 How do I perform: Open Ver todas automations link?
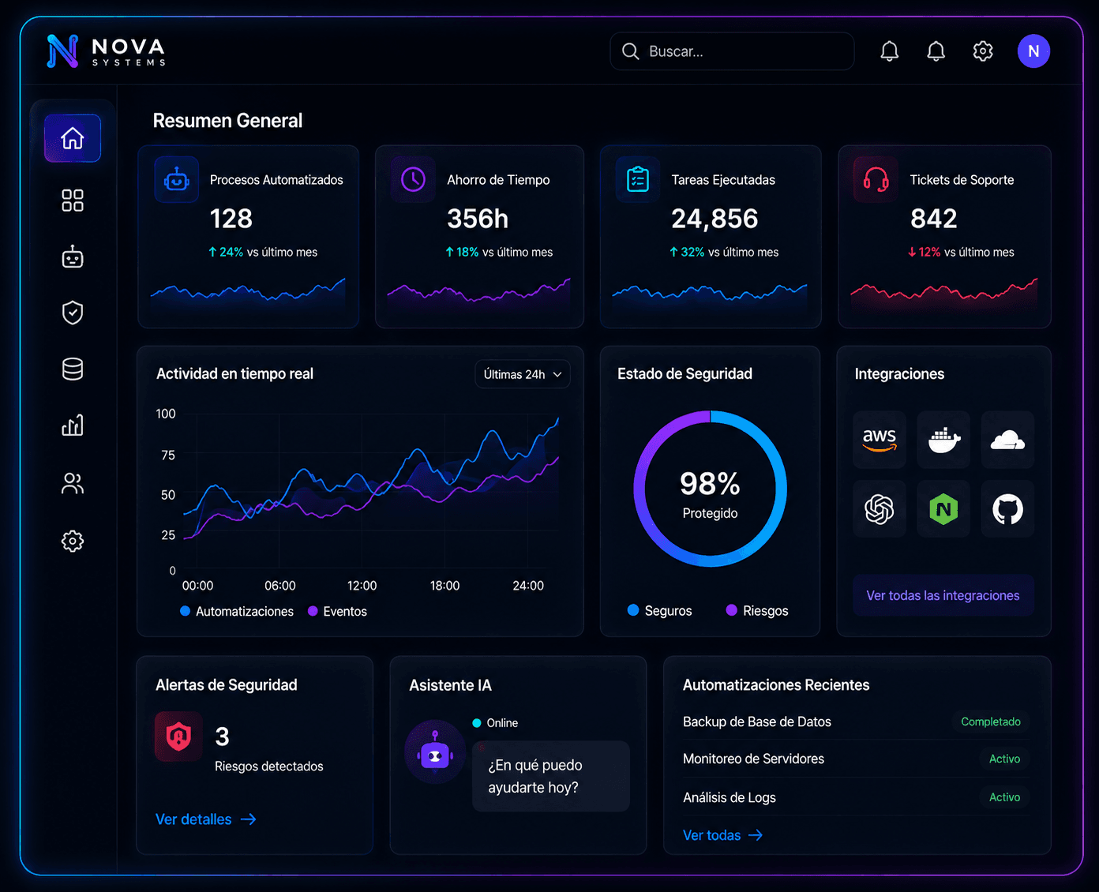(x=723, y=835)
